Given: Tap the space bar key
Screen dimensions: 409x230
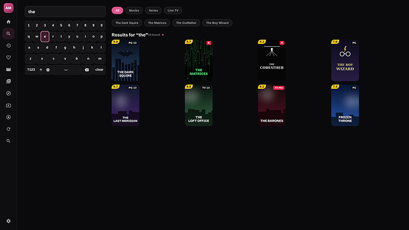Looking at the screenshot, I should point(66,70).
